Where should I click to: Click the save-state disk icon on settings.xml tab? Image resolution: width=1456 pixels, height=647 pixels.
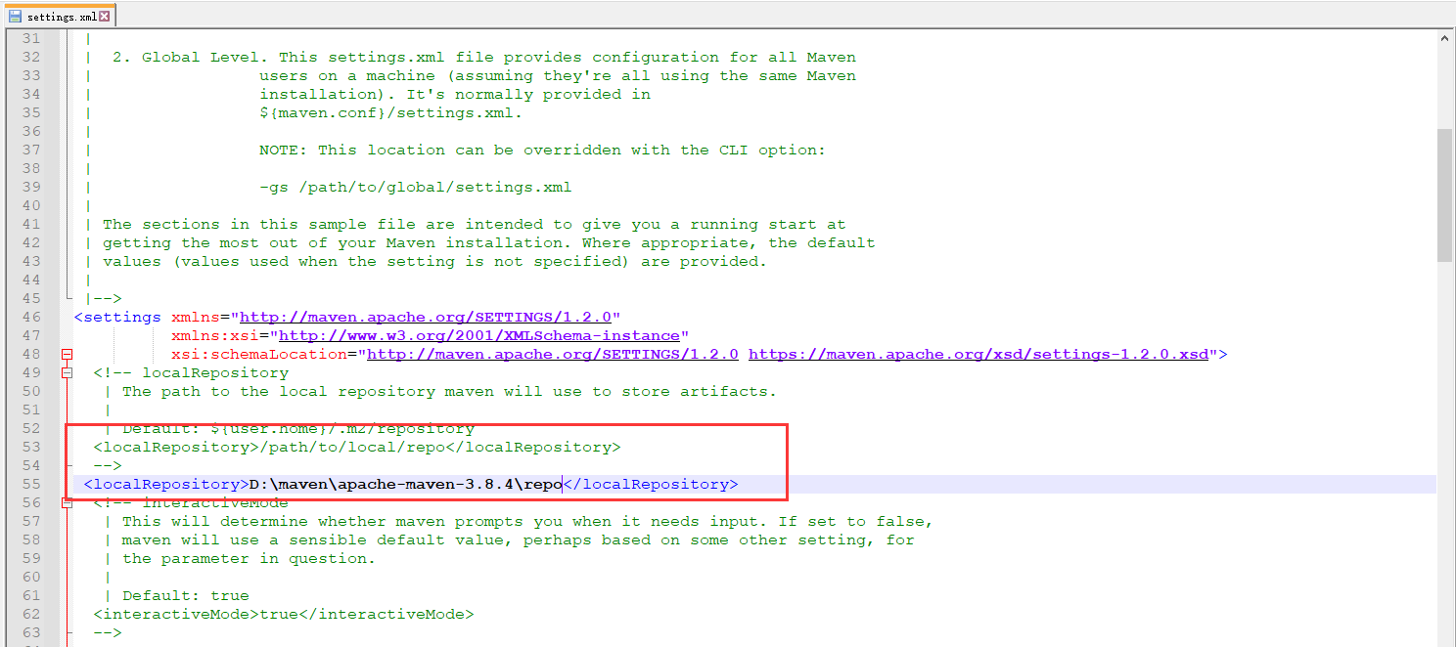(x=15, y=17)
